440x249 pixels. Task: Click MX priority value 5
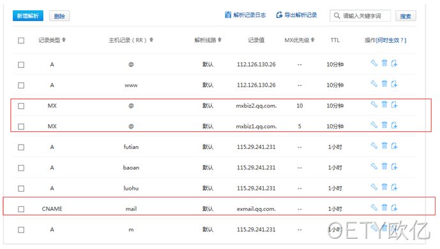pos(300,126)
